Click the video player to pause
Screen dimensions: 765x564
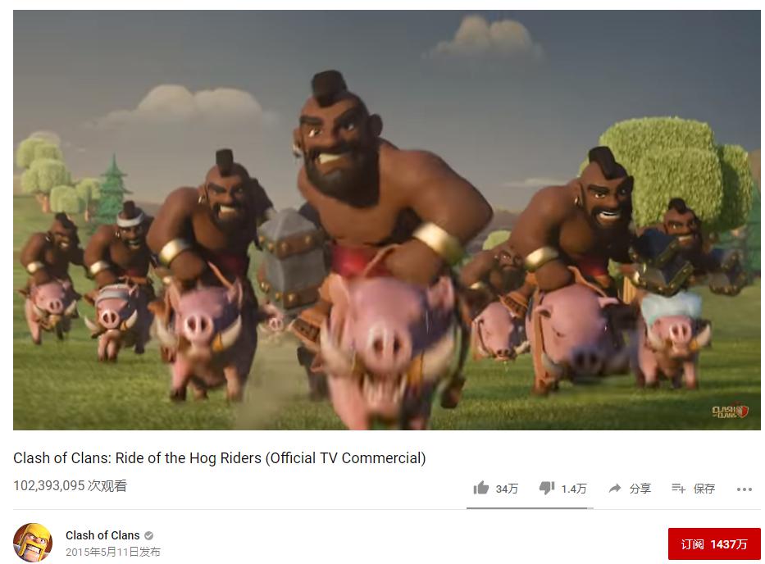point(387,220)
